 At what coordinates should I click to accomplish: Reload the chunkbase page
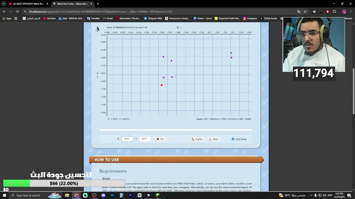pyautogui.click(x=17, y=12)
